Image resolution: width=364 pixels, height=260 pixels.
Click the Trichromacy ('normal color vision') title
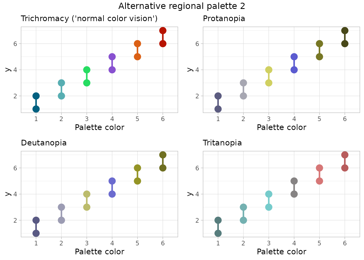tap(89, 19)
